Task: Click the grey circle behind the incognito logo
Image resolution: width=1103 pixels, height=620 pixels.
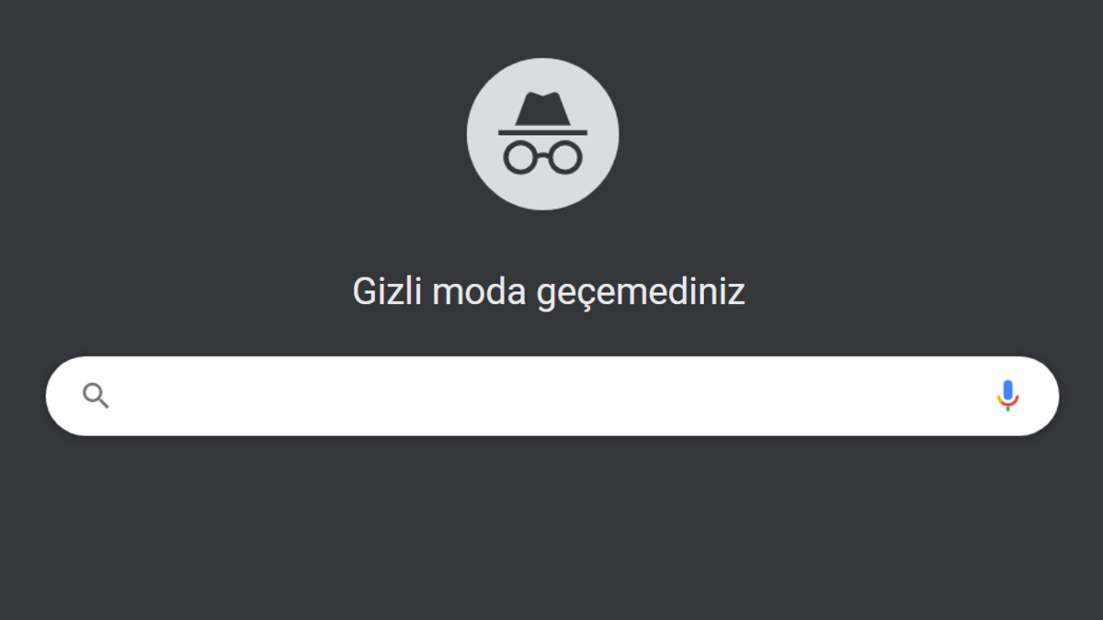Action: (542, 133)
